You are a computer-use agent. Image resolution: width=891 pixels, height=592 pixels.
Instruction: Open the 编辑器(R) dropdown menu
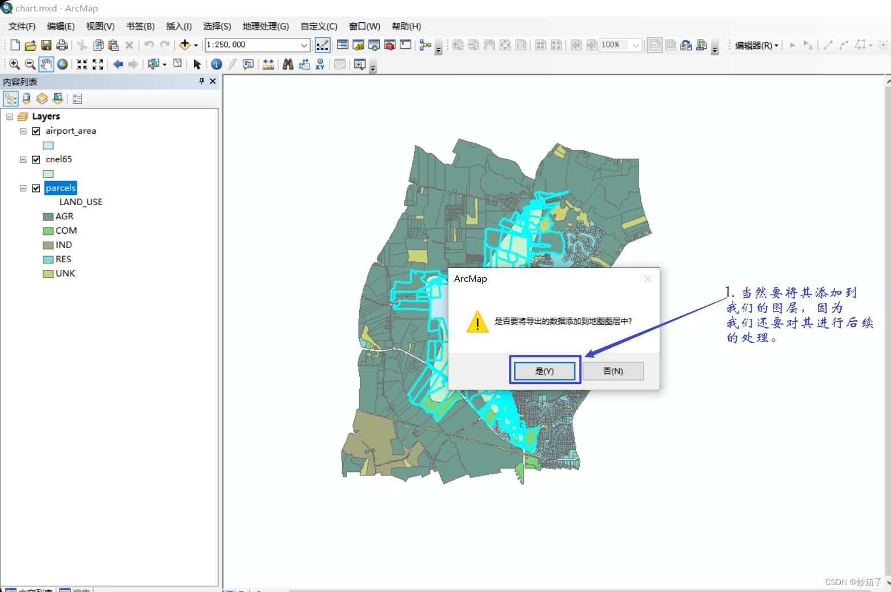(755, 45)
